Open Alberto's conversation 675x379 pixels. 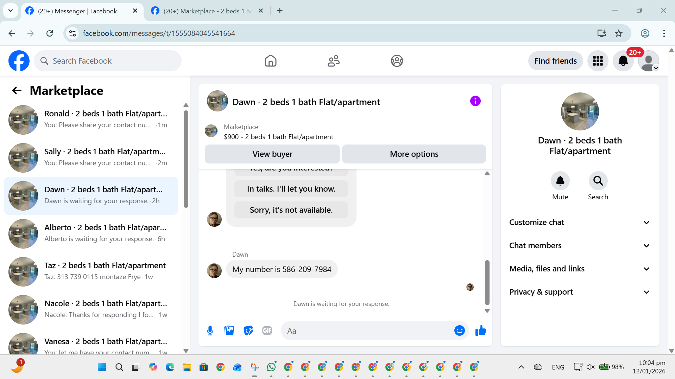(91, 234)
